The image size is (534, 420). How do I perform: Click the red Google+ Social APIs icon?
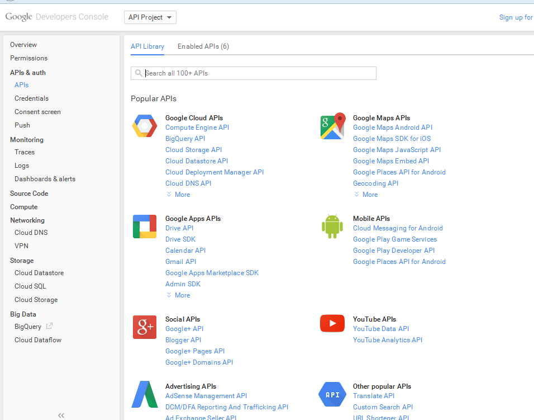point(145,327)
